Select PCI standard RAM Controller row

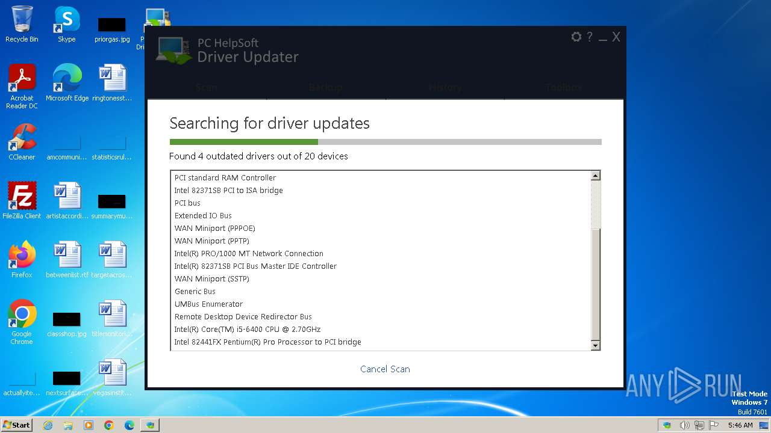pyautogui.click(x=381, y=178)
